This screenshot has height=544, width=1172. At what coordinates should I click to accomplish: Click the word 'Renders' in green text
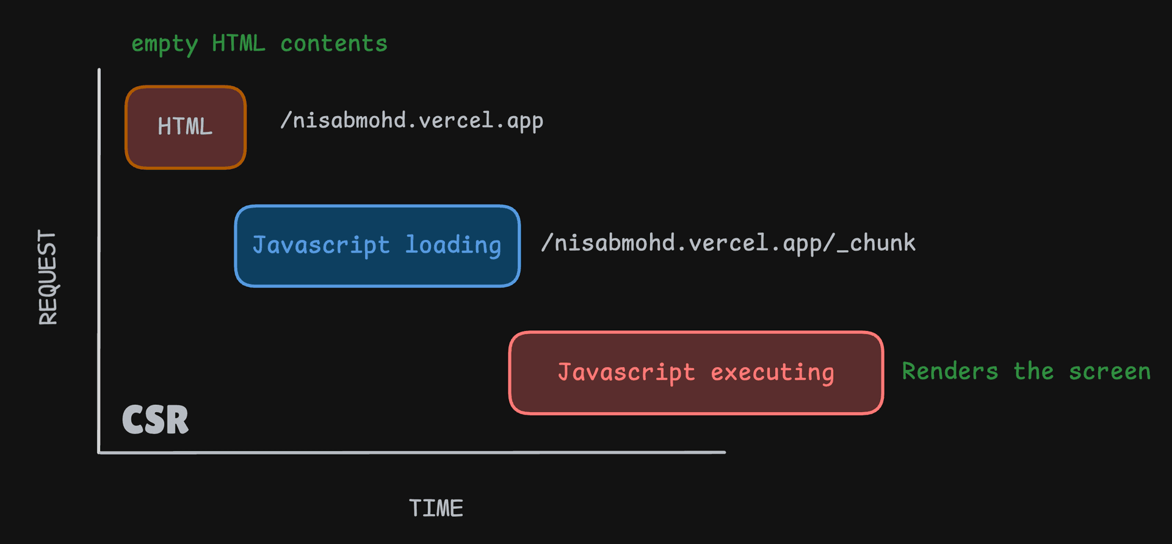coord(950,371)
